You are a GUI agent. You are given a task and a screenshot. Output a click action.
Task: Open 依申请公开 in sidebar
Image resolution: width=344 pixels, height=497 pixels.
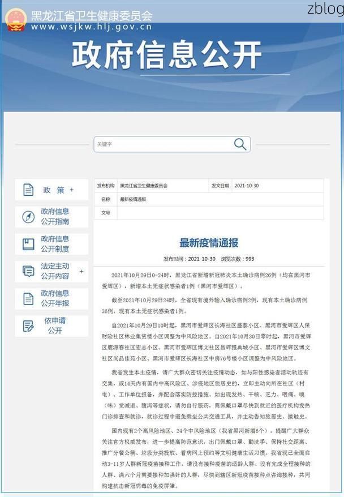point(51,326)
